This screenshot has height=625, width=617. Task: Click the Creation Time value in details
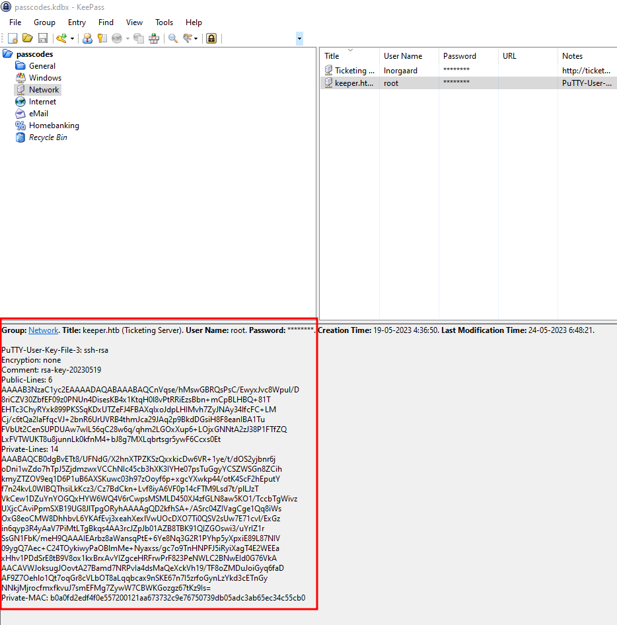(x=406, y=330)
